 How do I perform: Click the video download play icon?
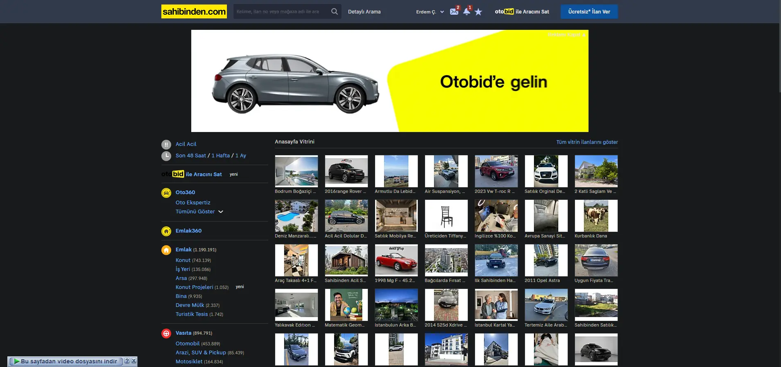[16, 361]
